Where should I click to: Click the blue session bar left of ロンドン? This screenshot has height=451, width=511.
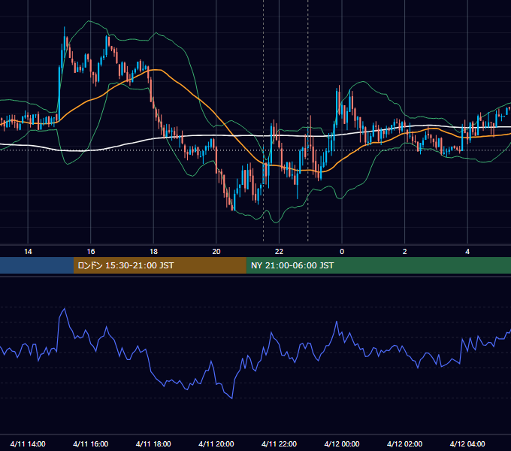tap(37, 265)
